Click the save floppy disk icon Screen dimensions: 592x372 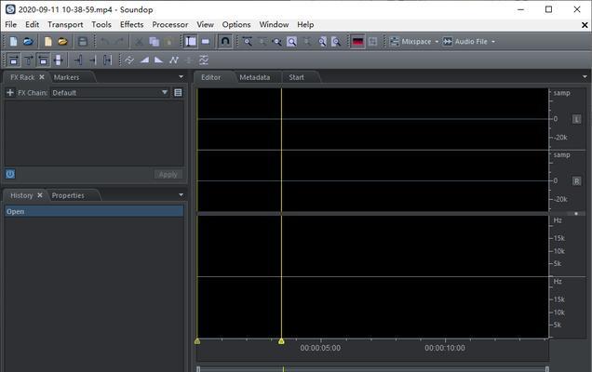pos(83,42)
